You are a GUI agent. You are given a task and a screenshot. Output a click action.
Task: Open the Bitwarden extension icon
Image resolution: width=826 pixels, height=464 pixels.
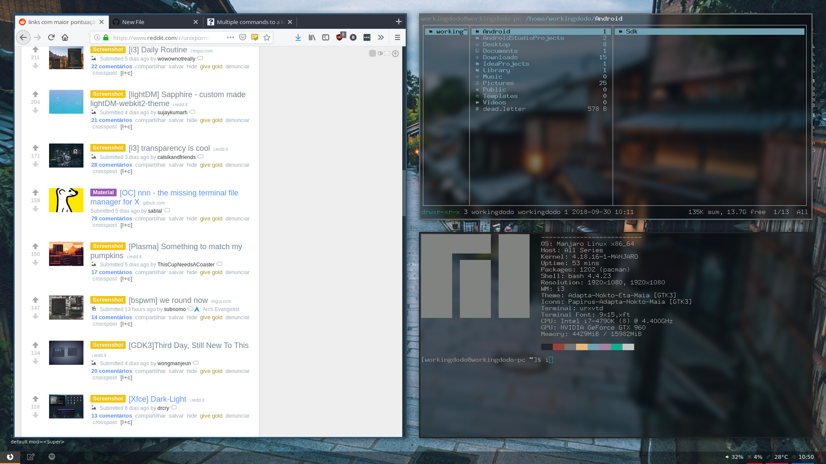353,38
